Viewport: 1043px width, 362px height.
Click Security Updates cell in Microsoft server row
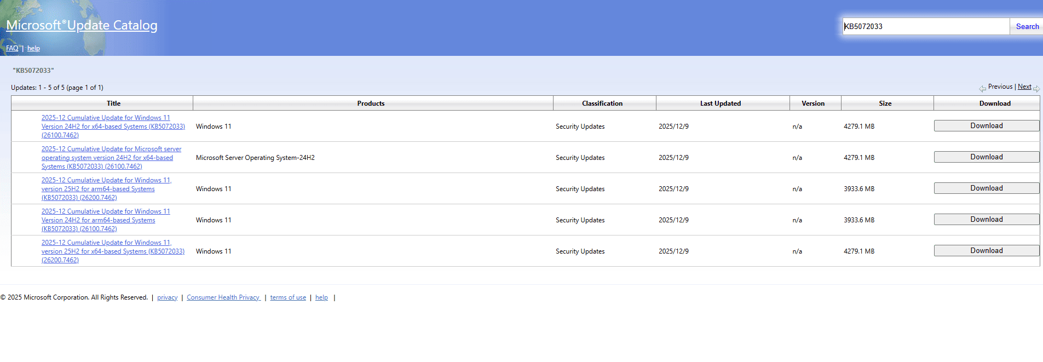coord(580,158)
